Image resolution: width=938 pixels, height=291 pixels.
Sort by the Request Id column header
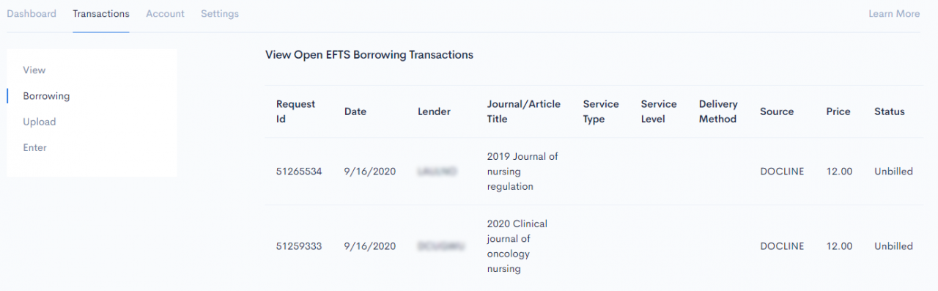pyautogui.click(x=295, y=111)
